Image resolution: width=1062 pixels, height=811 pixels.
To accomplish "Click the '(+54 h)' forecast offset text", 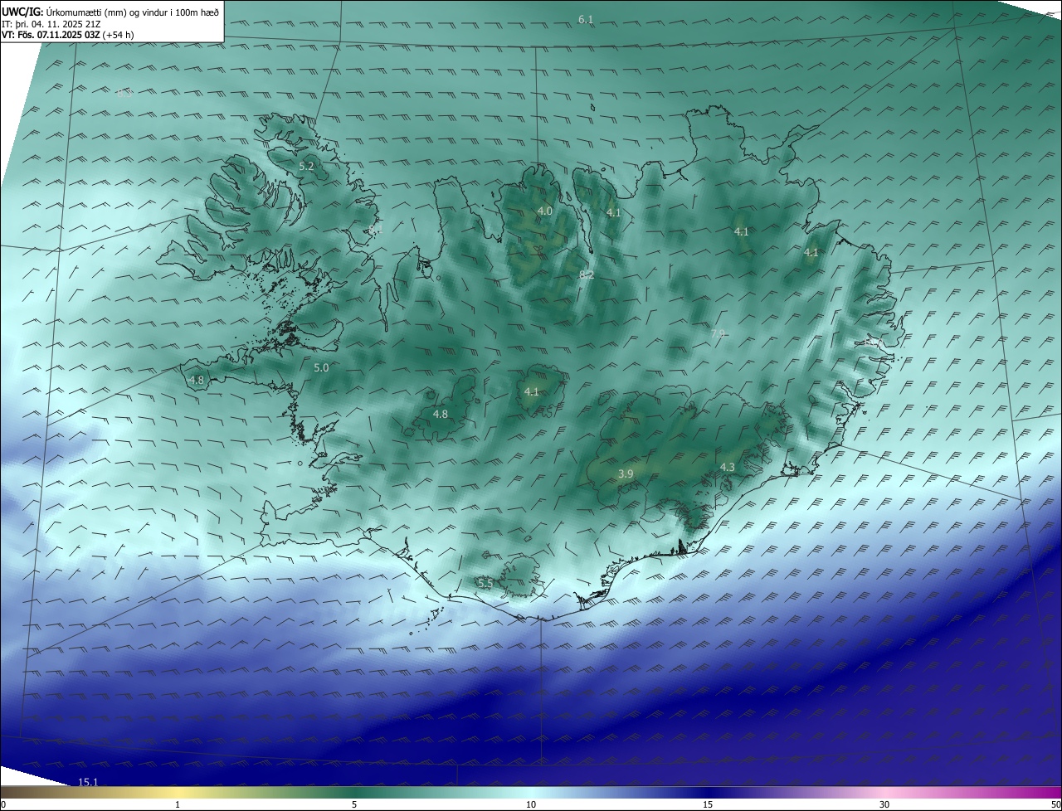I will [x=119, y=35].
